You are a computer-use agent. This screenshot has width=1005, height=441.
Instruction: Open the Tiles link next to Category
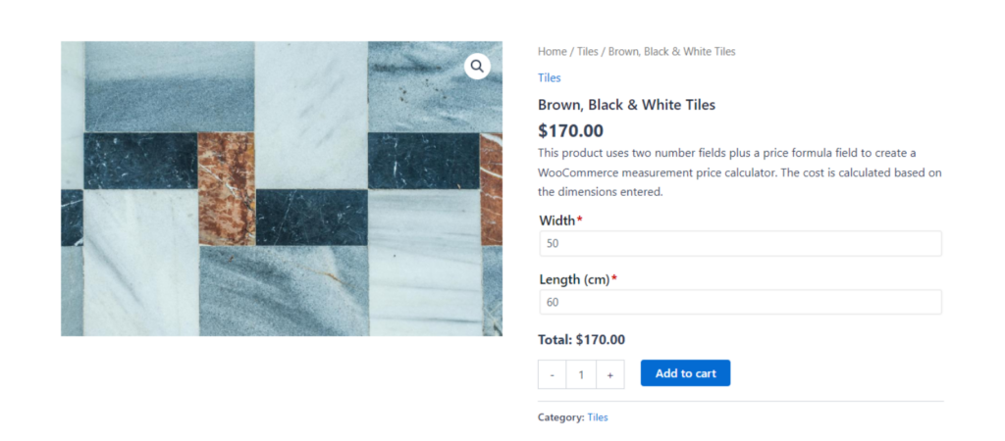click(x=598, y=417)
